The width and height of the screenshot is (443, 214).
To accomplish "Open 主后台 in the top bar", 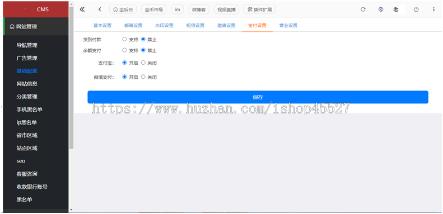I will click(x=123, y=9).
